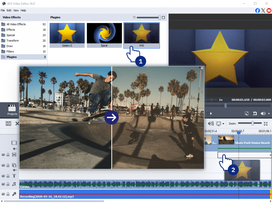Toggle eye icon on the music track

pos(3,184)
